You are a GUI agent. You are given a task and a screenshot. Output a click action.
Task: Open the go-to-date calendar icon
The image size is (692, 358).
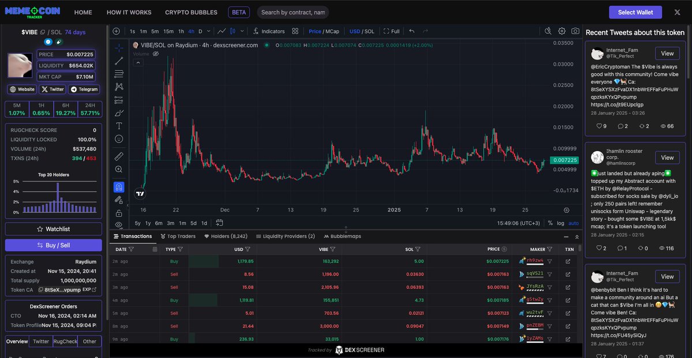point(220,223)
